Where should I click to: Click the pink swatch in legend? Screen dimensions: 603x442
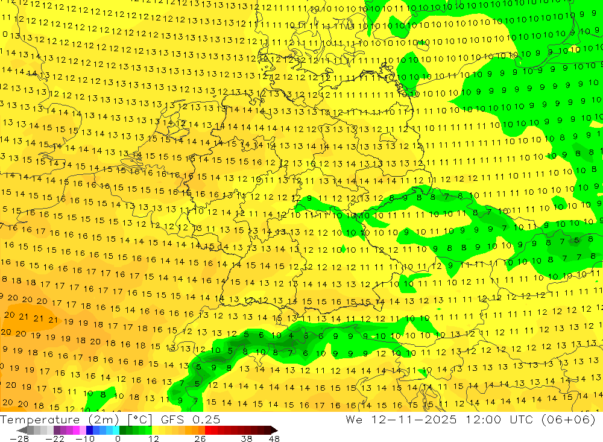pos(83,431)
